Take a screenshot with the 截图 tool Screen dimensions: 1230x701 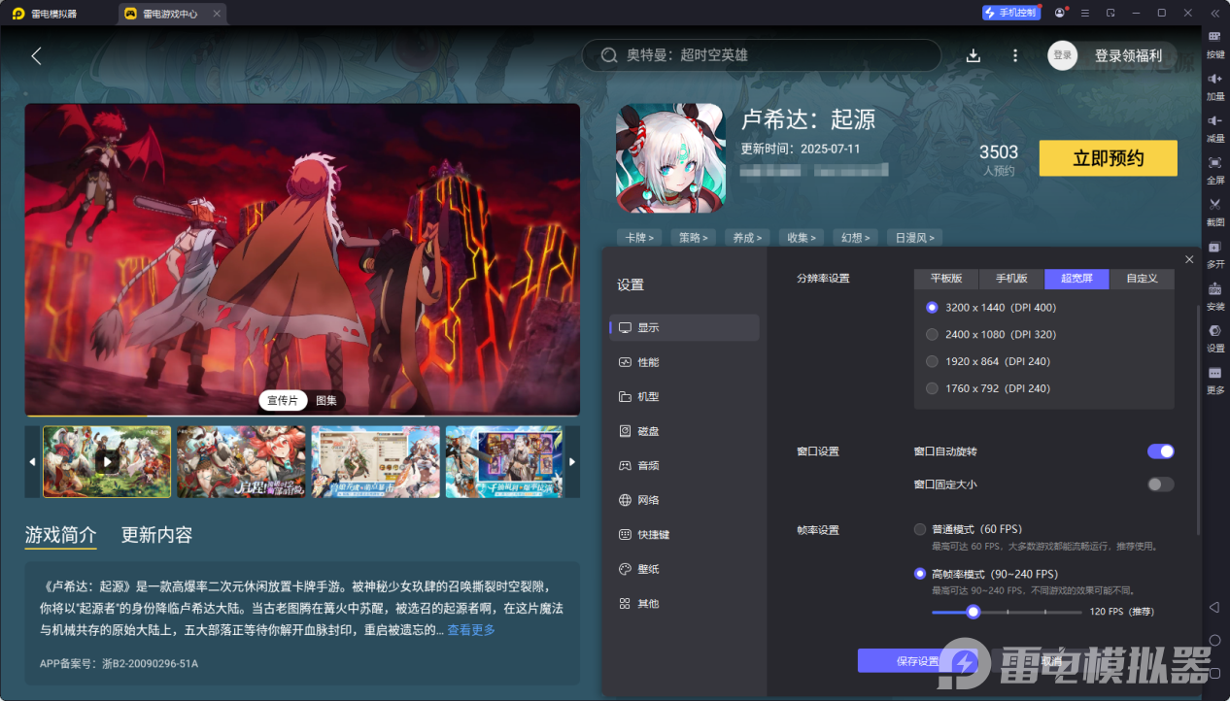coord(1214,210)
